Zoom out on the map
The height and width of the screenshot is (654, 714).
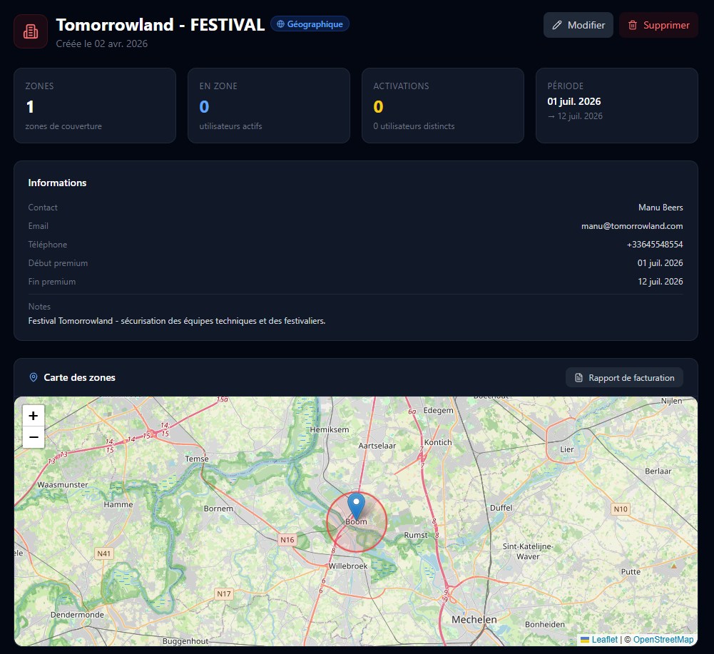click(34, 436)
